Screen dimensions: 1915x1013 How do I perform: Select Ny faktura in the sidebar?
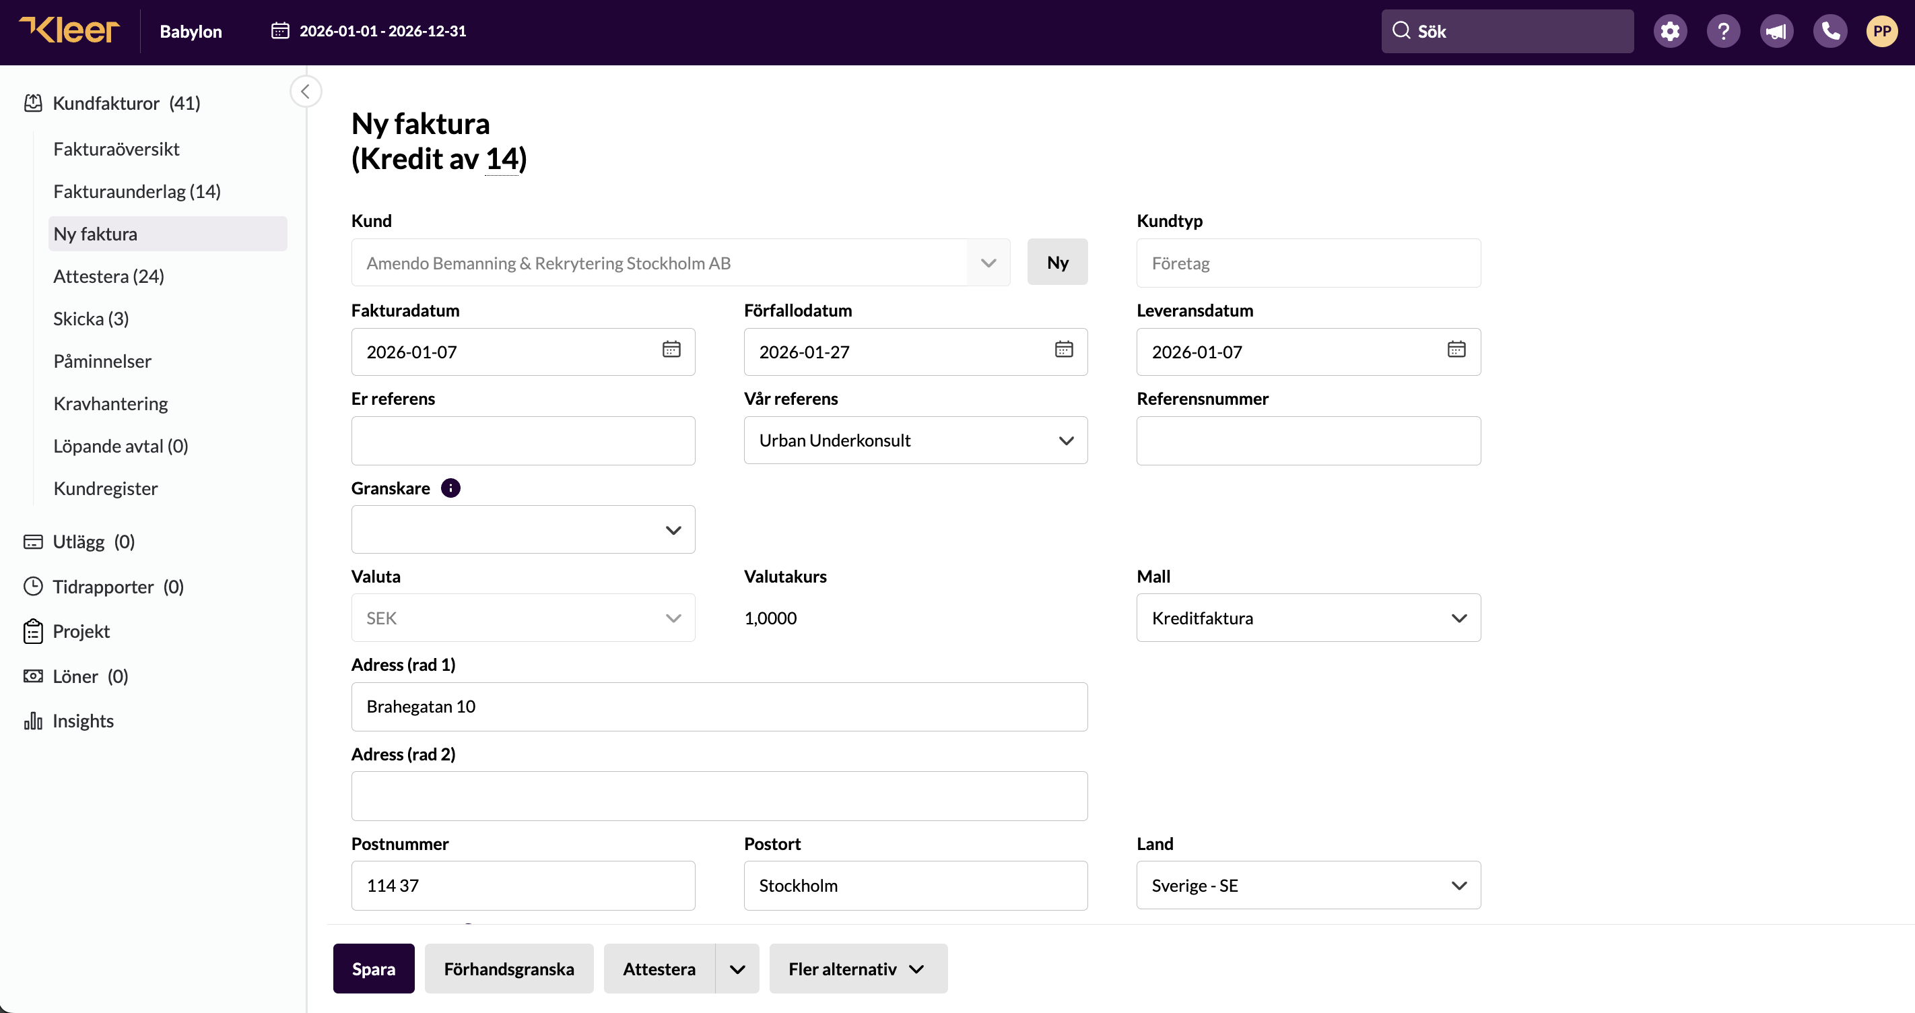click(x=167, y=234)
